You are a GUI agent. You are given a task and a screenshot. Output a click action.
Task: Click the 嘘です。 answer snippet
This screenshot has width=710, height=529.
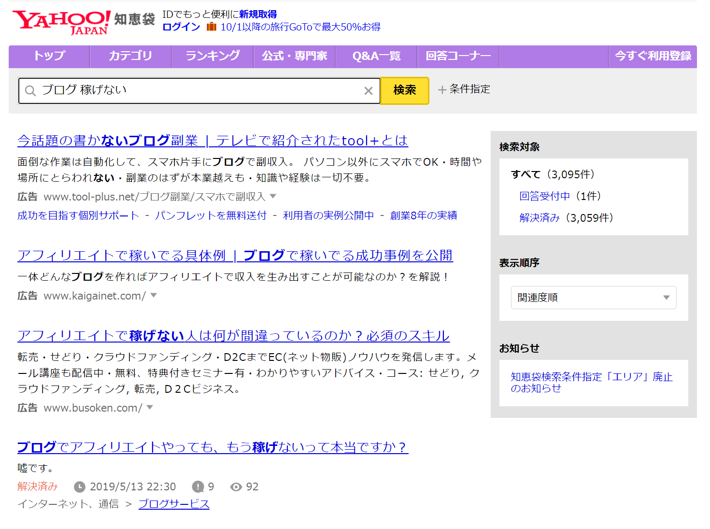35,468
